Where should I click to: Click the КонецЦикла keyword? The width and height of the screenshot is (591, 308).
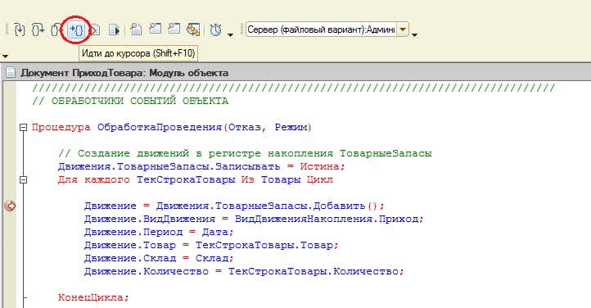(93, 297)
